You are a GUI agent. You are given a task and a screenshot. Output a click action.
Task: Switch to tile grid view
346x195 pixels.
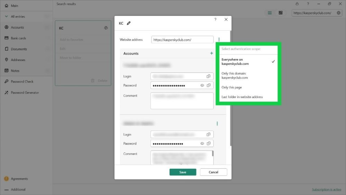[281, 13]
